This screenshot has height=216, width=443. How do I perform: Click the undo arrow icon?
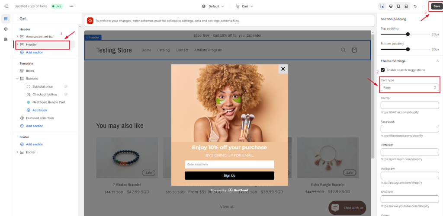click(x=415, y=6)
